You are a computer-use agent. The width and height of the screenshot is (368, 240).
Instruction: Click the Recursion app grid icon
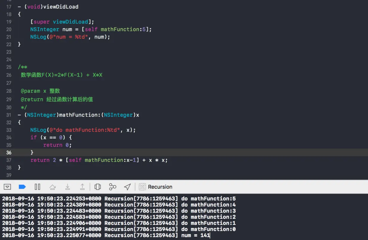142,187
